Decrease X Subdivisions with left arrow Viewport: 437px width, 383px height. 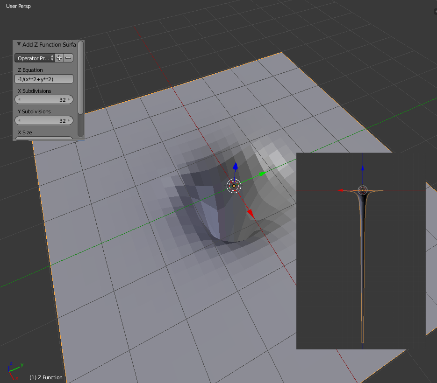(19, 99)
